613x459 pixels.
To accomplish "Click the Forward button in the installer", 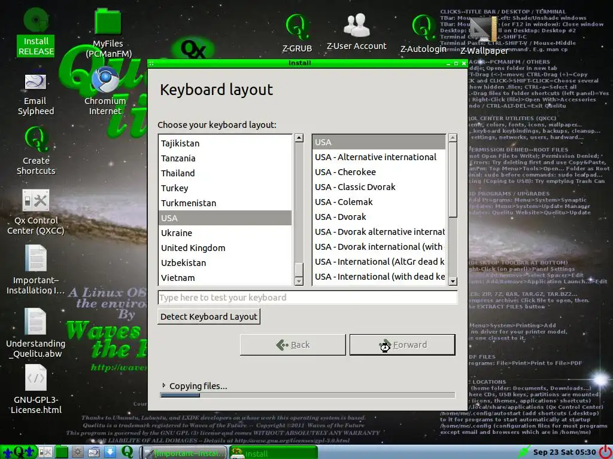I will tap(403, 345).
